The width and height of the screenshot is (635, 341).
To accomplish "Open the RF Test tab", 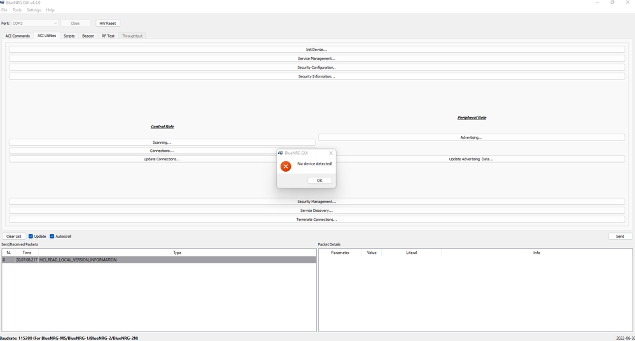I will [x=108, y=36].
